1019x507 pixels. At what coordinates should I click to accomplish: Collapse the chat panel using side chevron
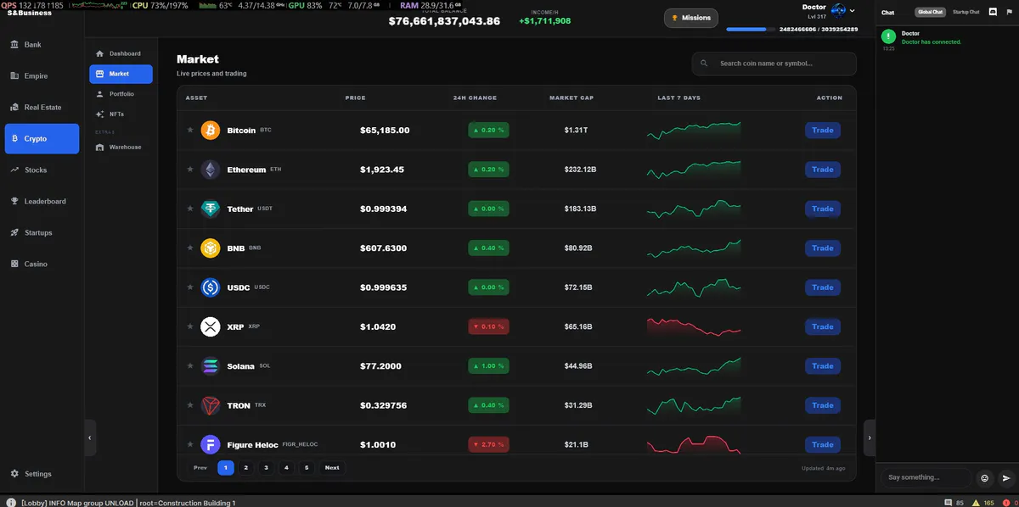coord(869,437)
